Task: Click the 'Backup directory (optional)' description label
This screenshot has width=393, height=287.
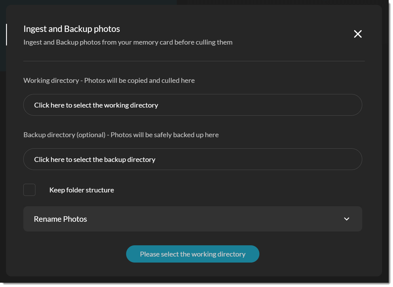Action: tap(121, 135)
